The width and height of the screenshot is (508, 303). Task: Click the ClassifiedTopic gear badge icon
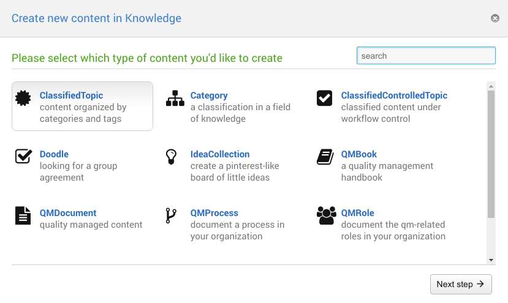23,98
